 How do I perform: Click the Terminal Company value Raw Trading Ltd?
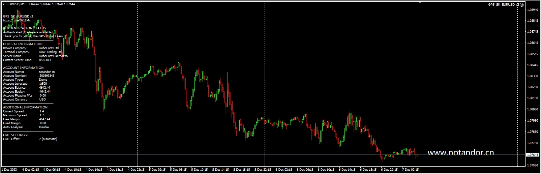point(50,52)
